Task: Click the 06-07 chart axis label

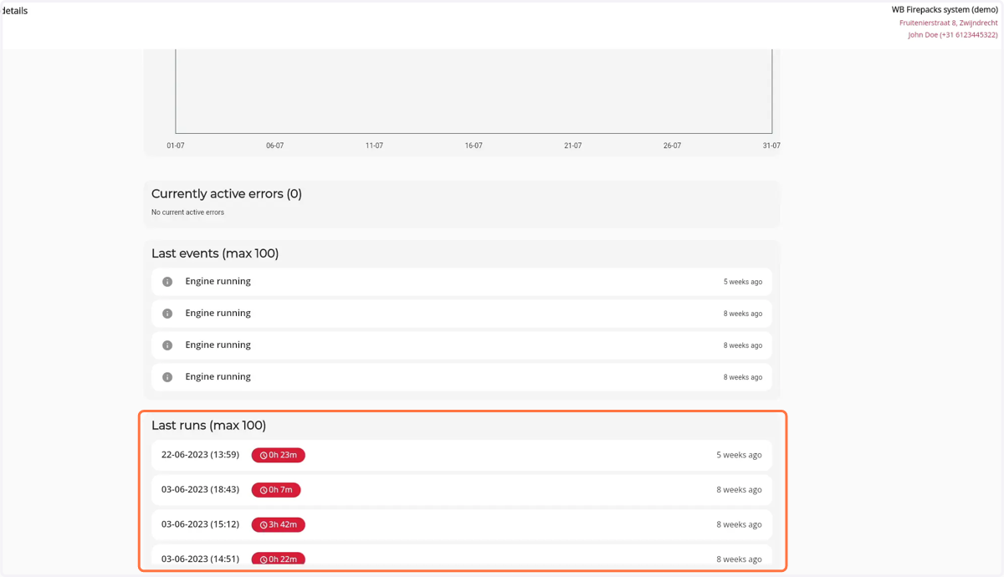Action: tap(274, 146)
